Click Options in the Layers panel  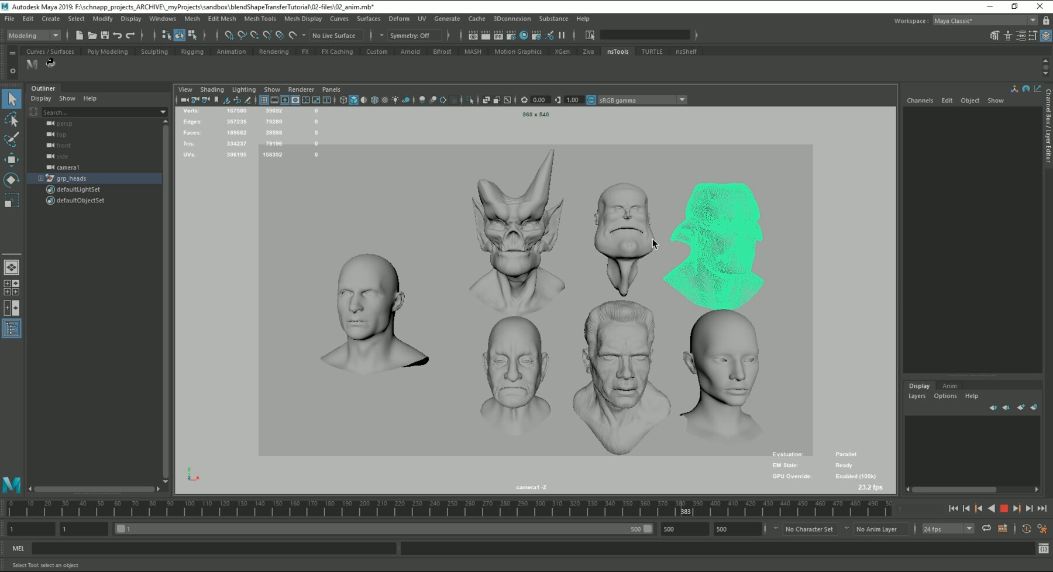pyautogui.click(x=944, y=396)
